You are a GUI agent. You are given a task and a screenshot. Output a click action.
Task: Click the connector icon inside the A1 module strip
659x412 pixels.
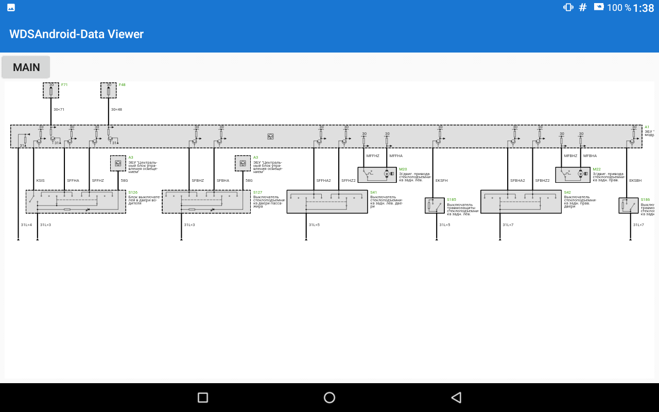[271, 136]
